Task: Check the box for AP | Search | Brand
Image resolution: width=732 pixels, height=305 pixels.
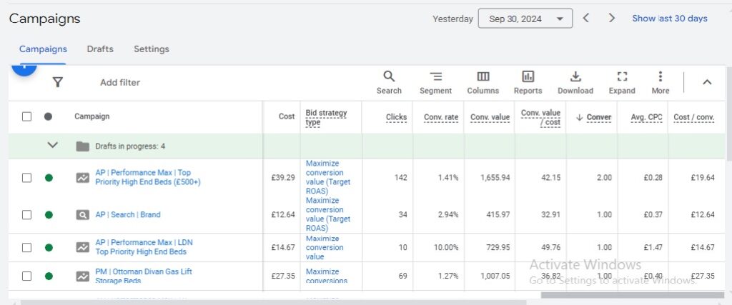Action: pyautogui.click(x=26, y=214)
